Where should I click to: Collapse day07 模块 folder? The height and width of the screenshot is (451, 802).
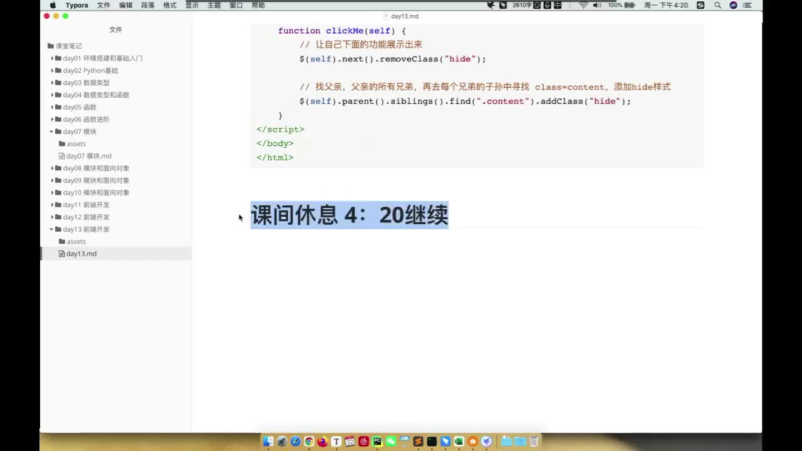click(x=53, y=132)
